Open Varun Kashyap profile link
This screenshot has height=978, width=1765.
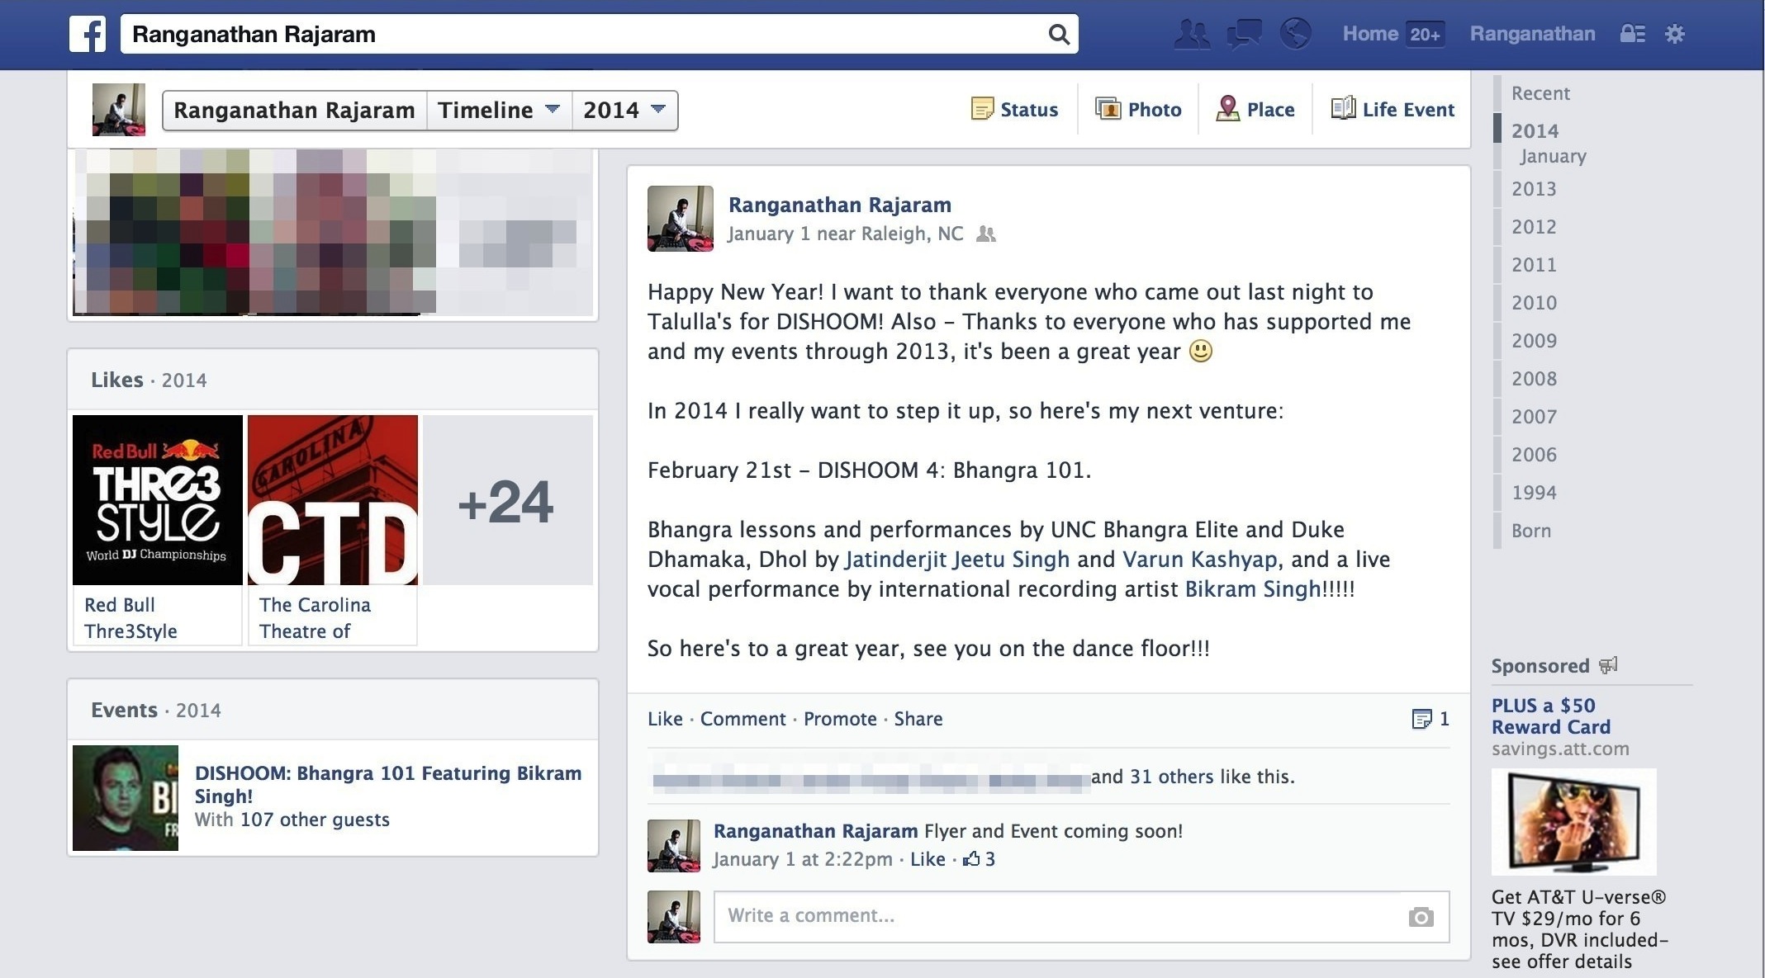click(x=1200, y=560)
